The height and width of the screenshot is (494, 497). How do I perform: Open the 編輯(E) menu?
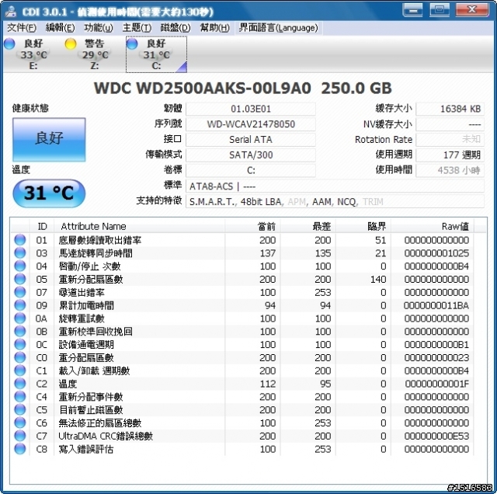60,28
